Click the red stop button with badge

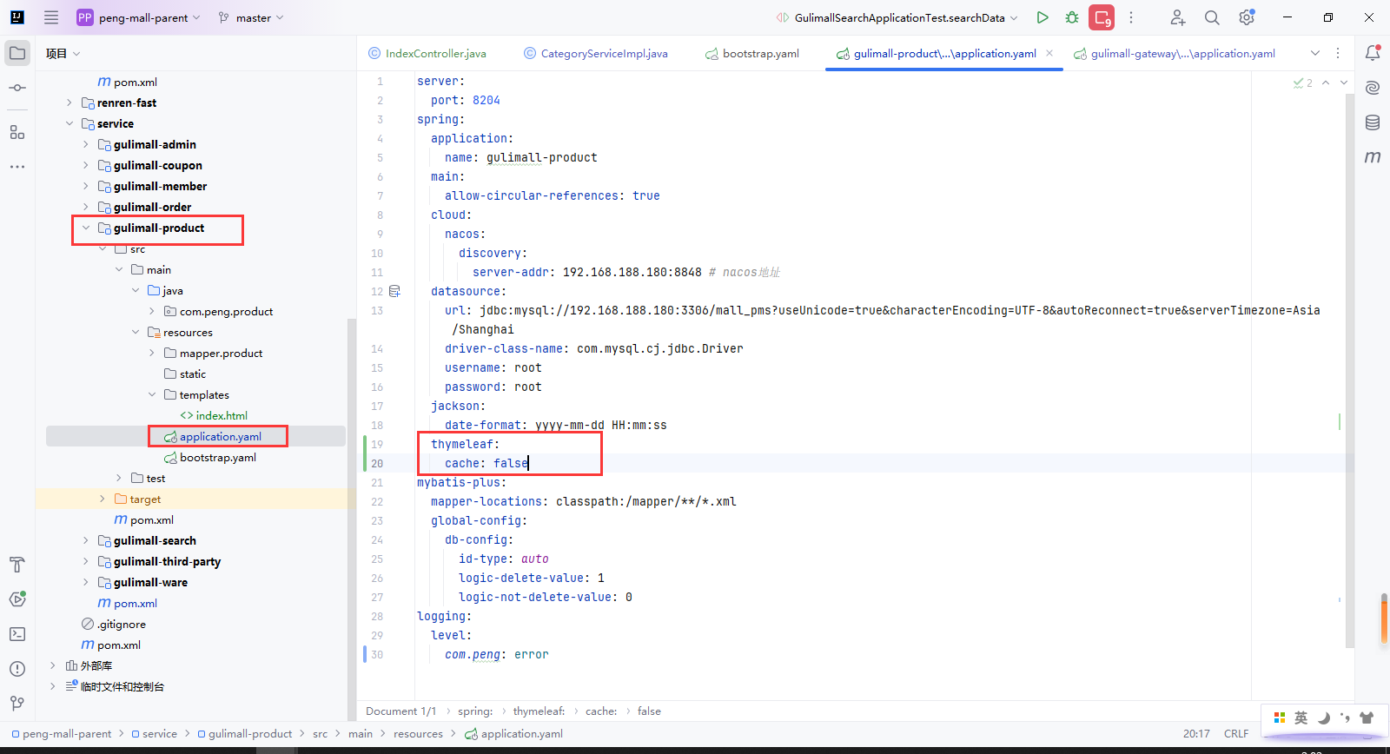[1102, 17]
